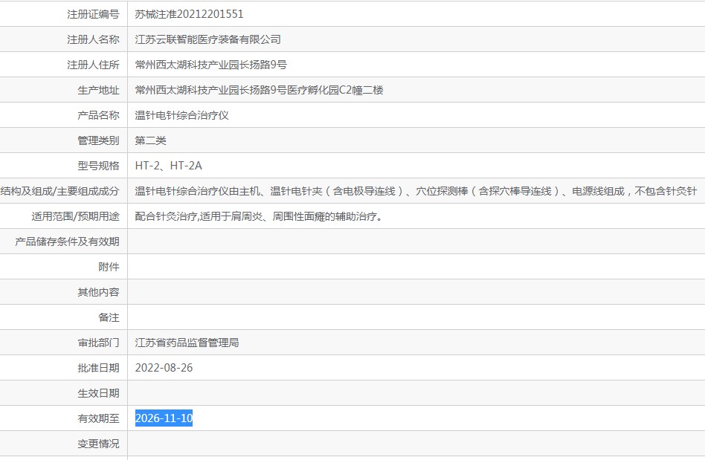
Task: Click the 结构及组成/主要组成成分 label
Action: pyautogui.click(x=59, y=191)
